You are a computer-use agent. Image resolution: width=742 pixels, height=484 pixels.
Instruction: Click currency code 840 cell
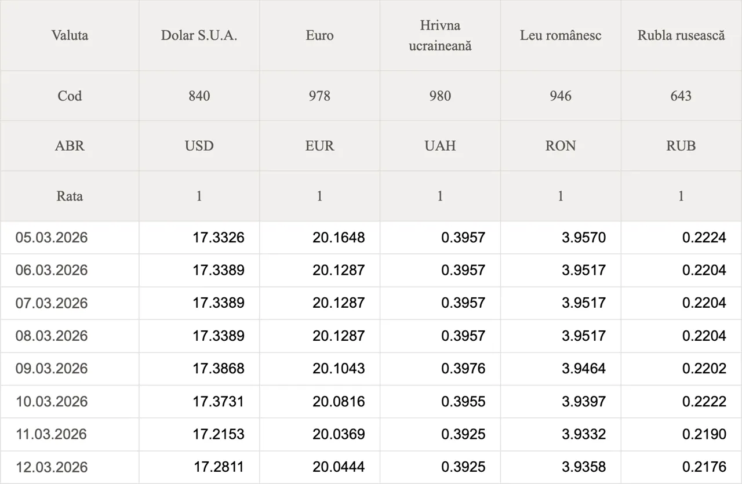pyautogui.click(x=199, y=96)
